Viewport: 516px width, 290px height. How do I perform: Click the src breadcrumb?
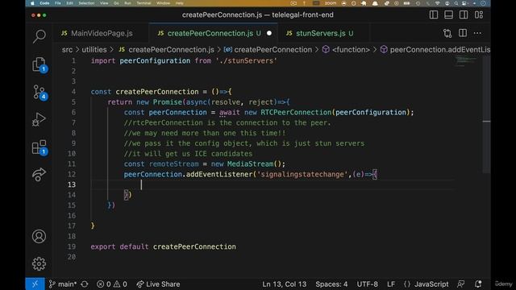pyautogui.click(x=67, y=50)
